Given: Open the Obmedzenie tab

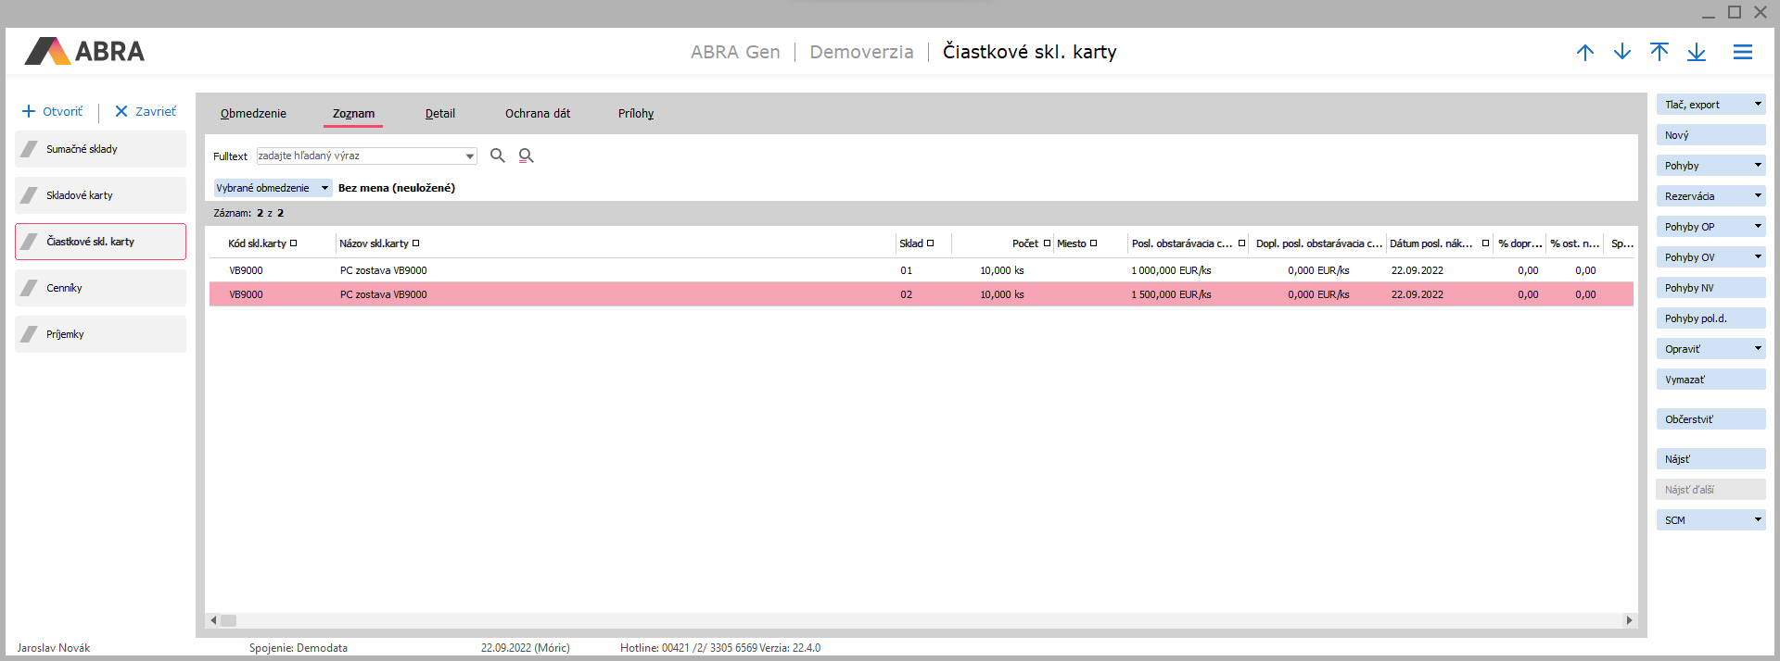Looking at the screenshot, I should [x=253, y=114].
